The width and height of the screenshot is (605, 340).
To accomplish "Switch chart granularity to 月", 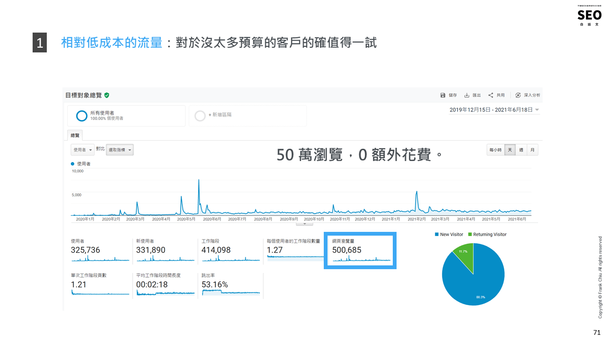I will pyautogui.click(x=532, y=150).
